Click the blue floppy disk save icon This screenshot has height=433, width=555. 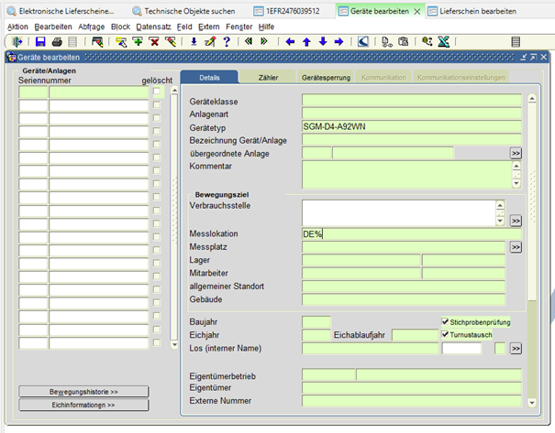[40, 42]
